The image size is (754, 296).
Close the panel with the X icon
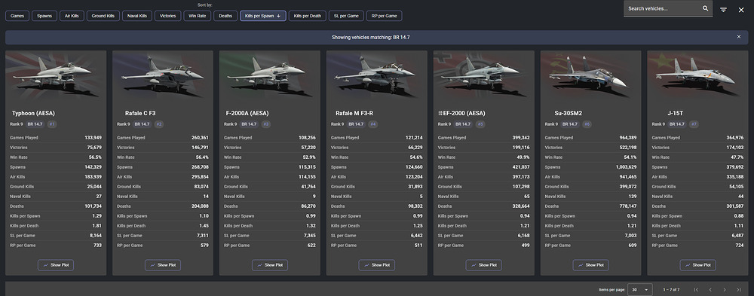741,10
